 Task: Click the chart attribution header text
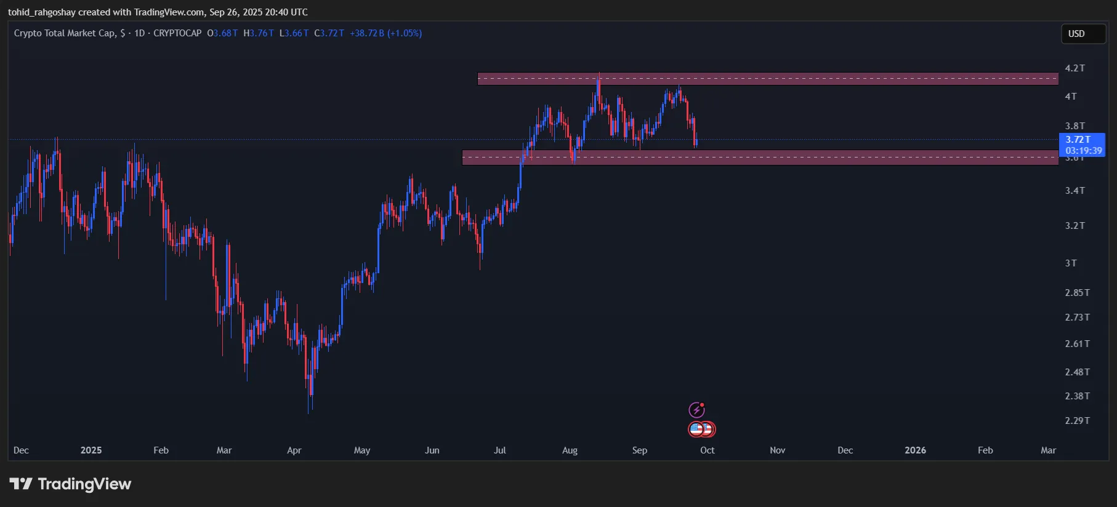pos(158,12)
